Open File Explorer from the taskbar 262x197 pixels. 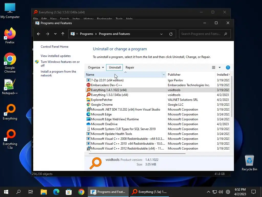pos(43,192)
